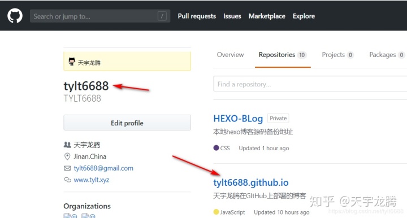Click the slash shortcut key icon
This screenshot has height=218, width=407.
click(x=162, y=16)
